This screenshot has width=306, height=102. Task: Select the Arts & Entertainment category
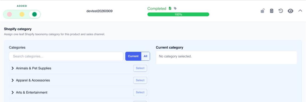140,93
